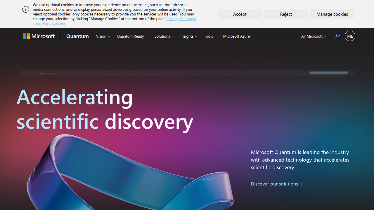Go to the Quantum home link
The width and height of the screenshot is (374, 210).
tap(77, 36)
